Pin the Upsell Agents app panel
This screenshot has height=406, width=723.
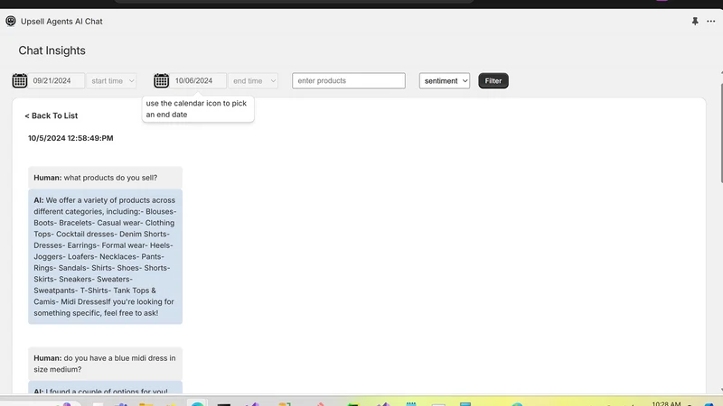(x=695, y=21)
